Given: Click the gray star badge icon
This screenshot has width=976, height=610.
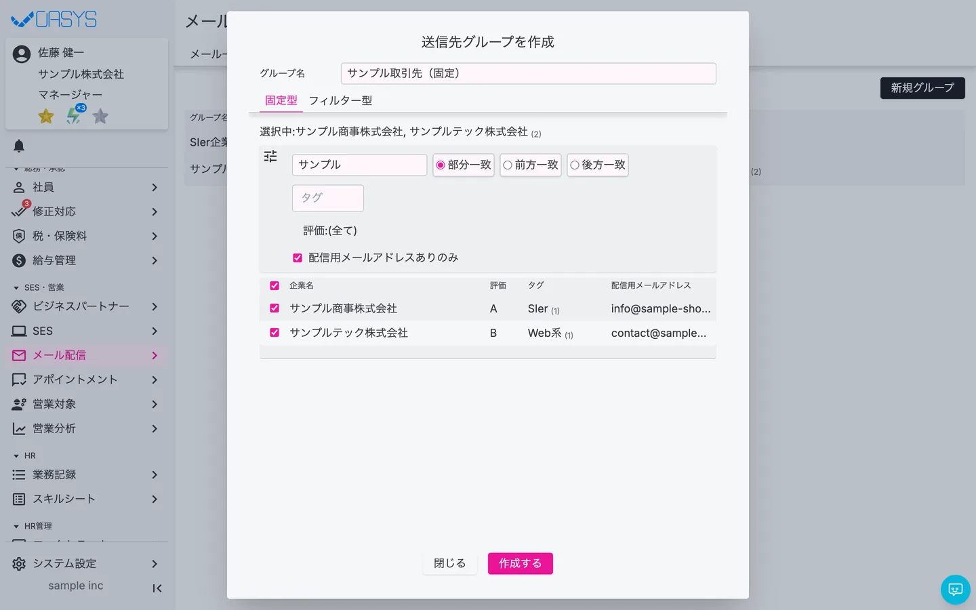Looking at the screenshot, I should [x=100, y=116].
